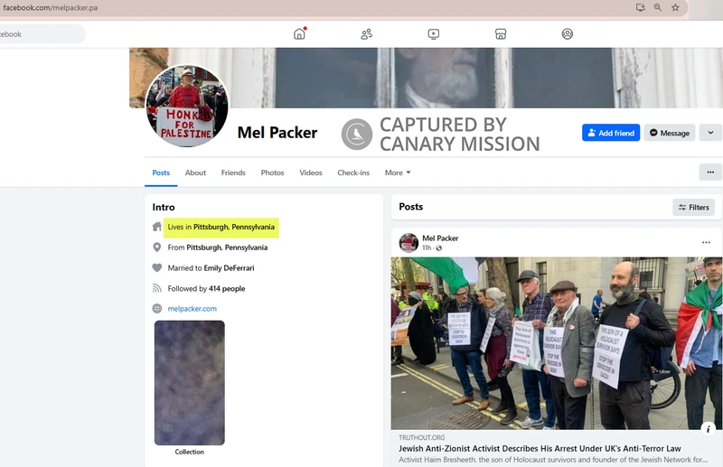Bookmark page with the star icon
Viewport: 723px width, 467px height.
675,7
